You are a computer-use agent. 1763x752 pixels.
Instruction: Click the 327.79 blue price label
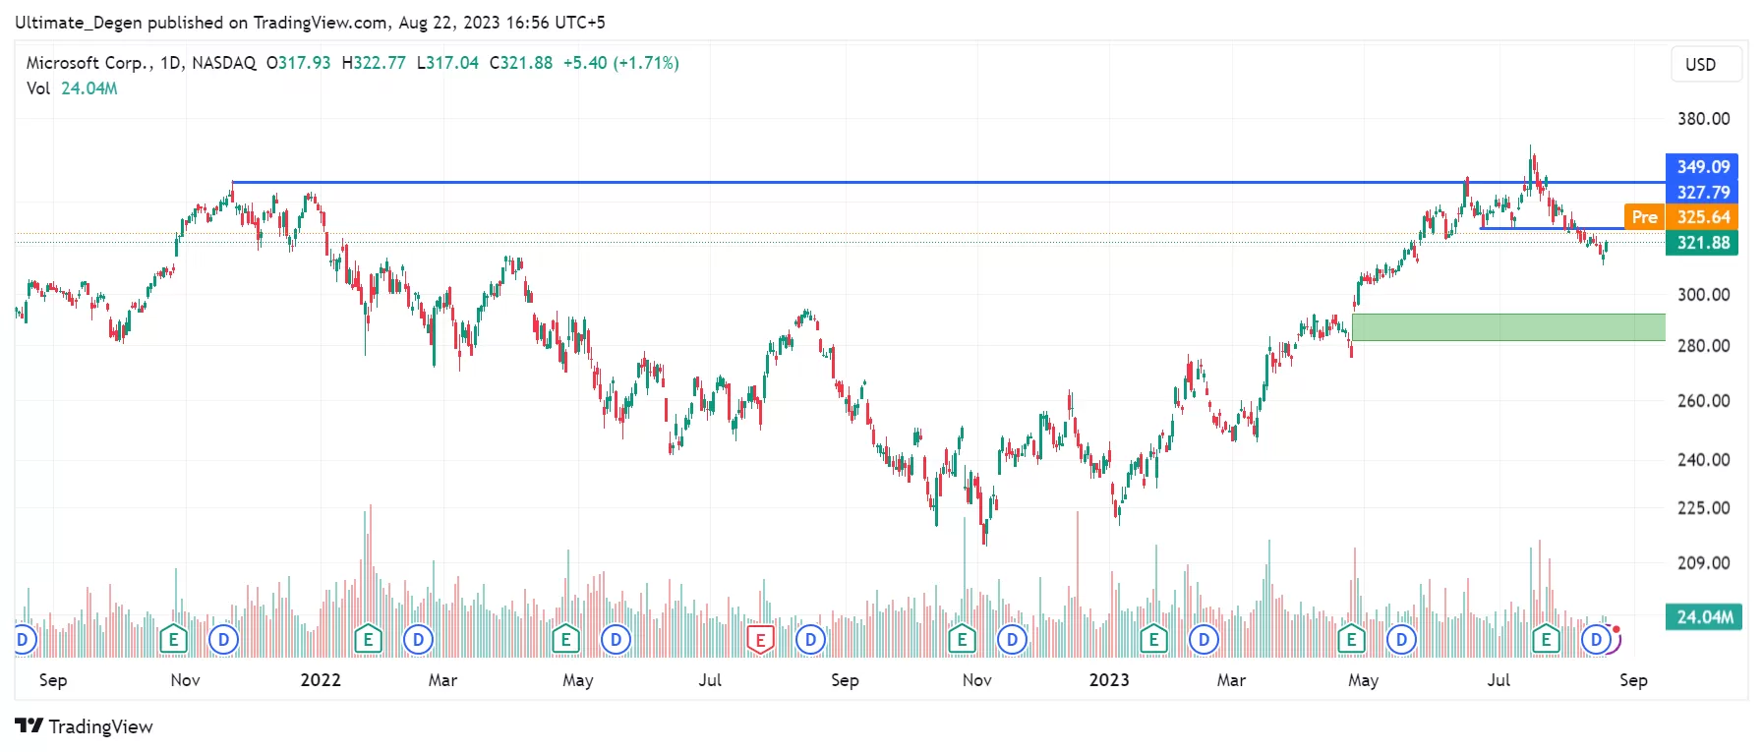tap(1702, 192)
